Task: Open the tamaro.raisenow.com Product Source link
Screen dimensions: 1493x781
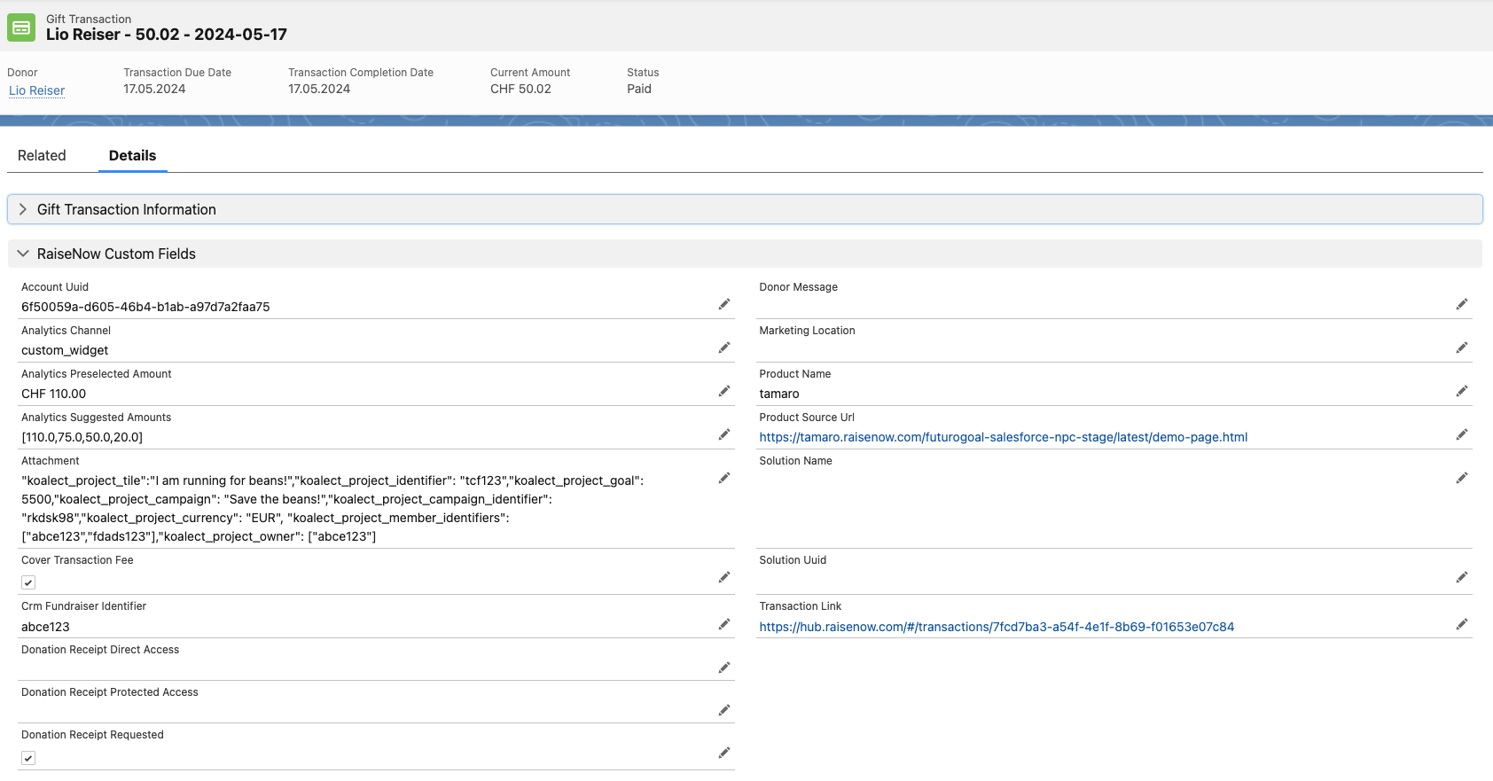Action: [1003, 437]
